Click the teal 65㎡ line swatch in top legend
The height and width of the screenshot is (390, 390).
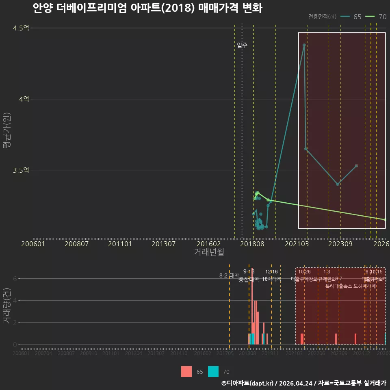(x=345, y=17)
